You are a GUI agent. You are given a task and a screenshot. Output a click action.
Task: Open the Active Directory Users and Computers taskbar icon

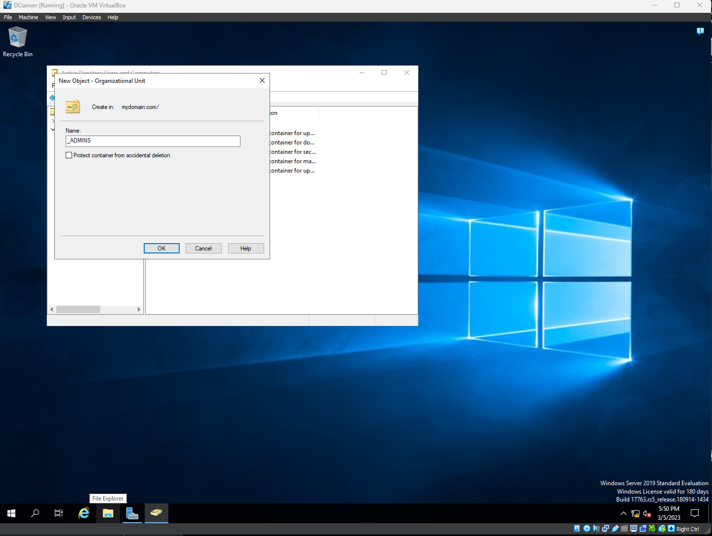[x=156, y=513]
